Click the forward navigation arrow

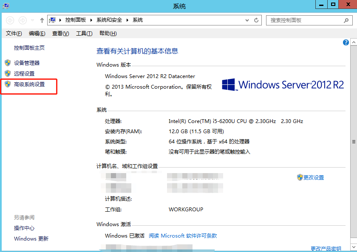point(23,20)
